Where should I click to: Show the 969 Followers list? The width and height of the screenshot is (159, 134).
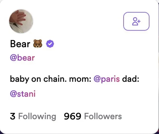pyautogui.click(x=93, y=116)
